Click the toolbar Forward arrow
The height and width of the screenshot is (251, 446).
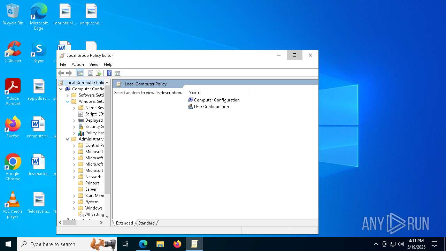point(69,73)
